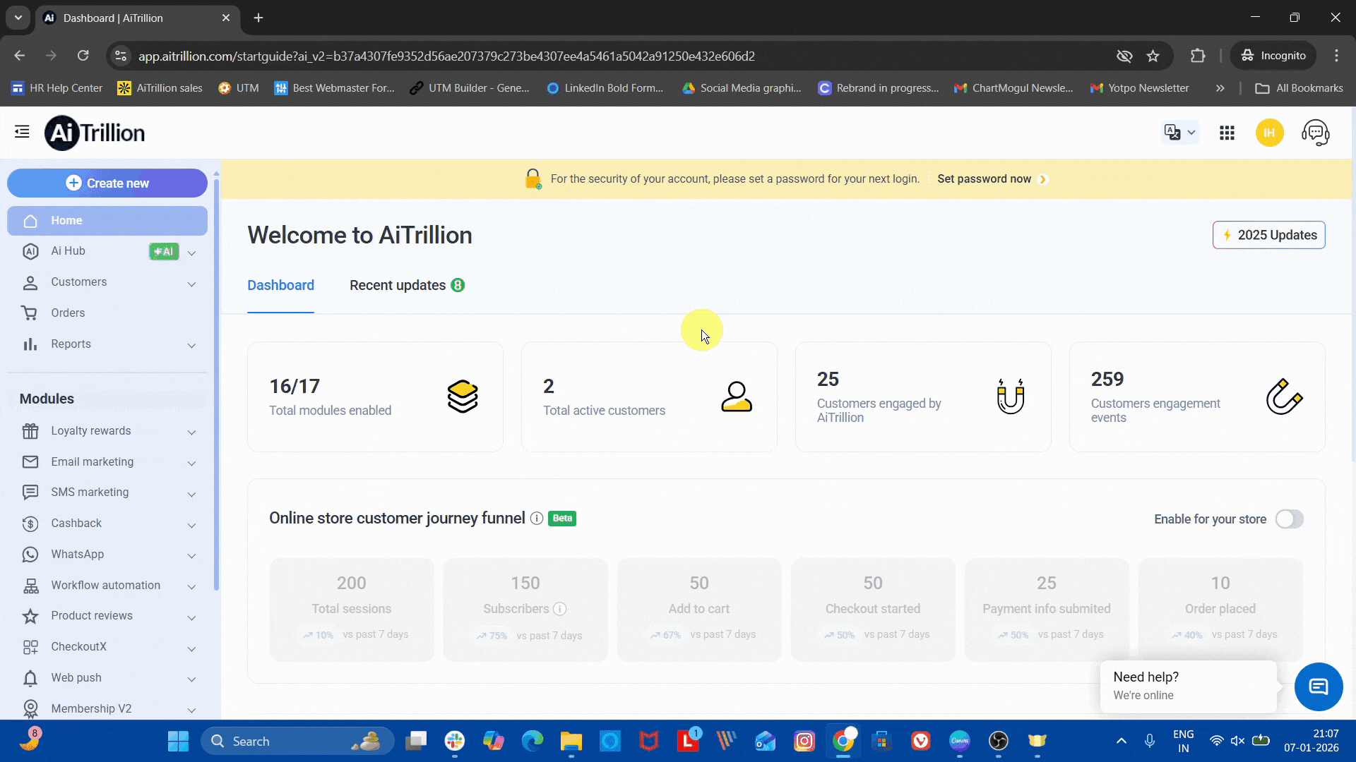Click the Set password now link
Viewport: 1356px width, 762px height.
(x=984, y=179)
